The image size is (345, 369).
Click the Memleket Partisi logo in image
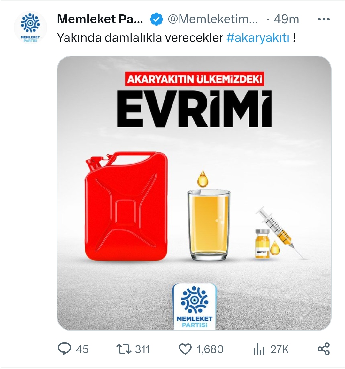[x=195, y=307]
